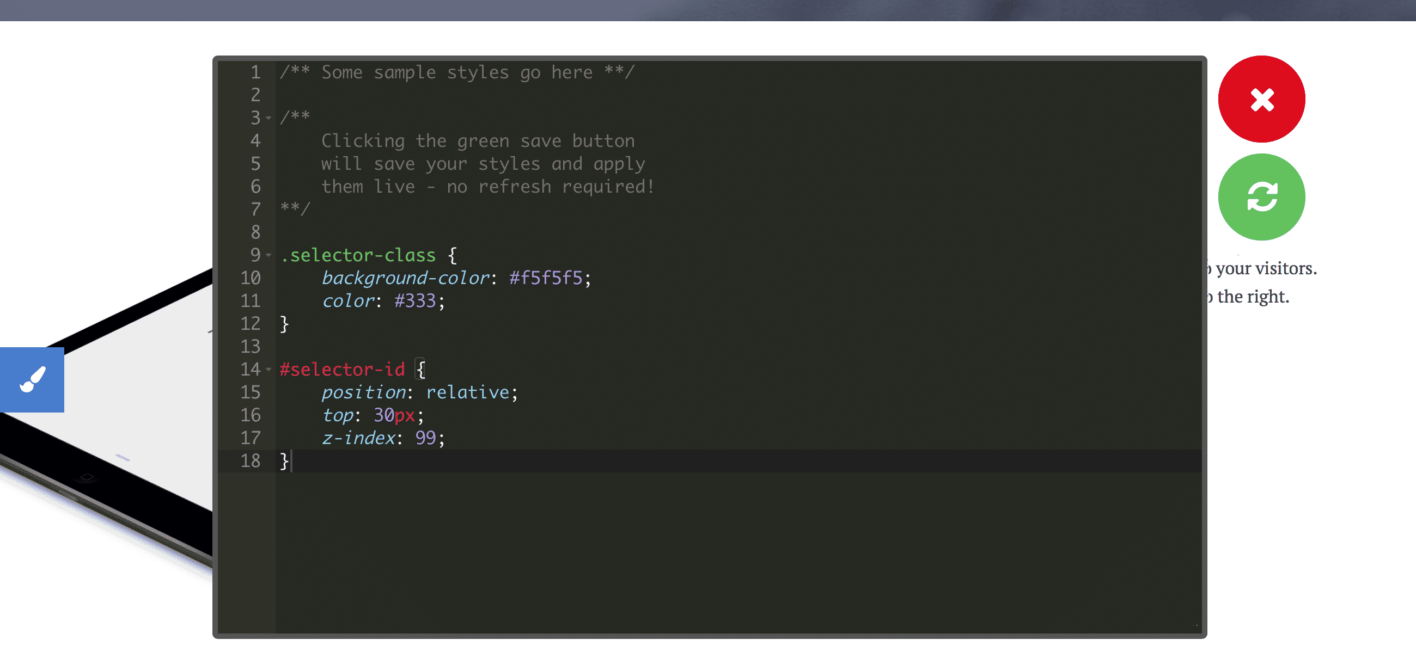
Task: Collapse the #selector-id rule fold arrow
Action: click(x=269, y=369)
